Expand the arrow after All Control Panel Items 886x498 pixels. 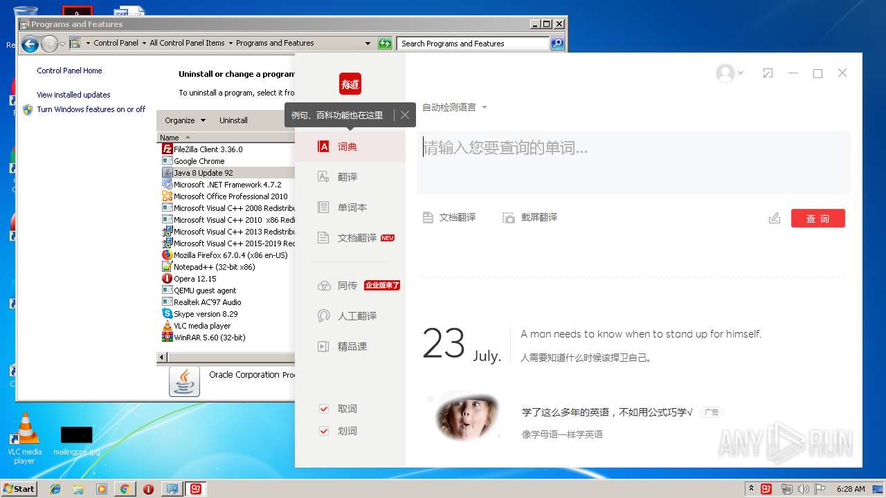(230, 43)
